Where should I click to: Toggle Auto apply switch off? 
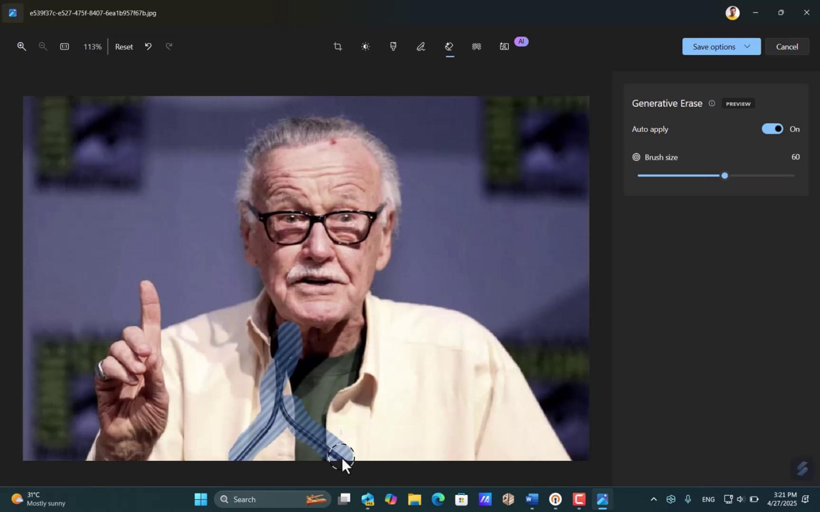tap(772, 129)
